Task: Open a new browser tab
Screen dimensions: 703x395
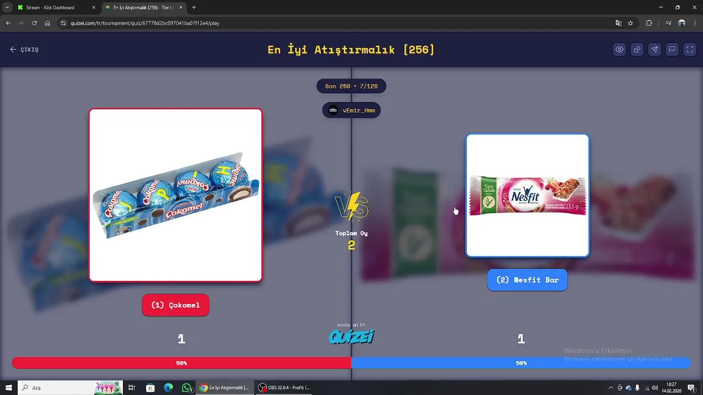Action: pyautogui.click(x=194, y=8)
